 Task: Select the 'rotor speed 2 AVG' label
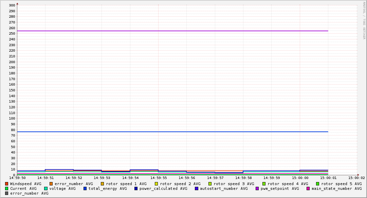coord(180,184)
